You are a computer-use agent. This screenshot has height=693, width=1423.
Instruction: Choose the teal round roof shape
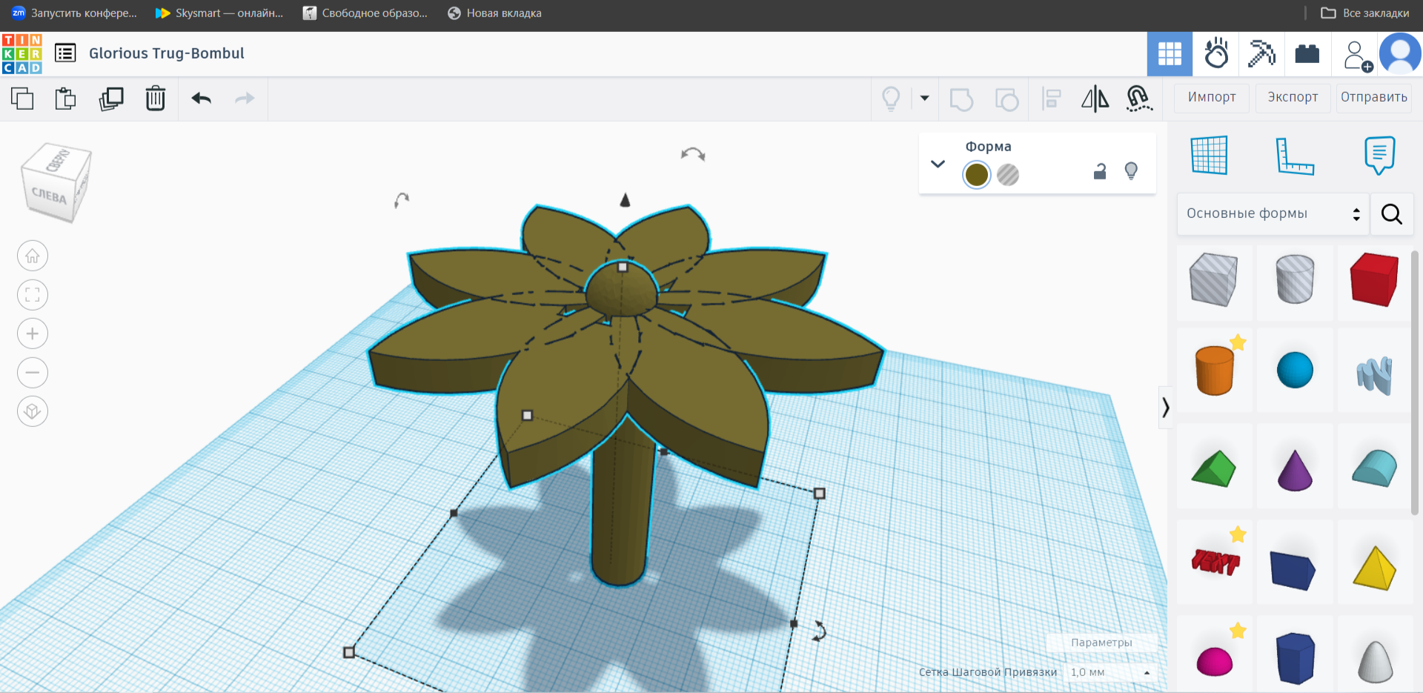click(1374, 468)
